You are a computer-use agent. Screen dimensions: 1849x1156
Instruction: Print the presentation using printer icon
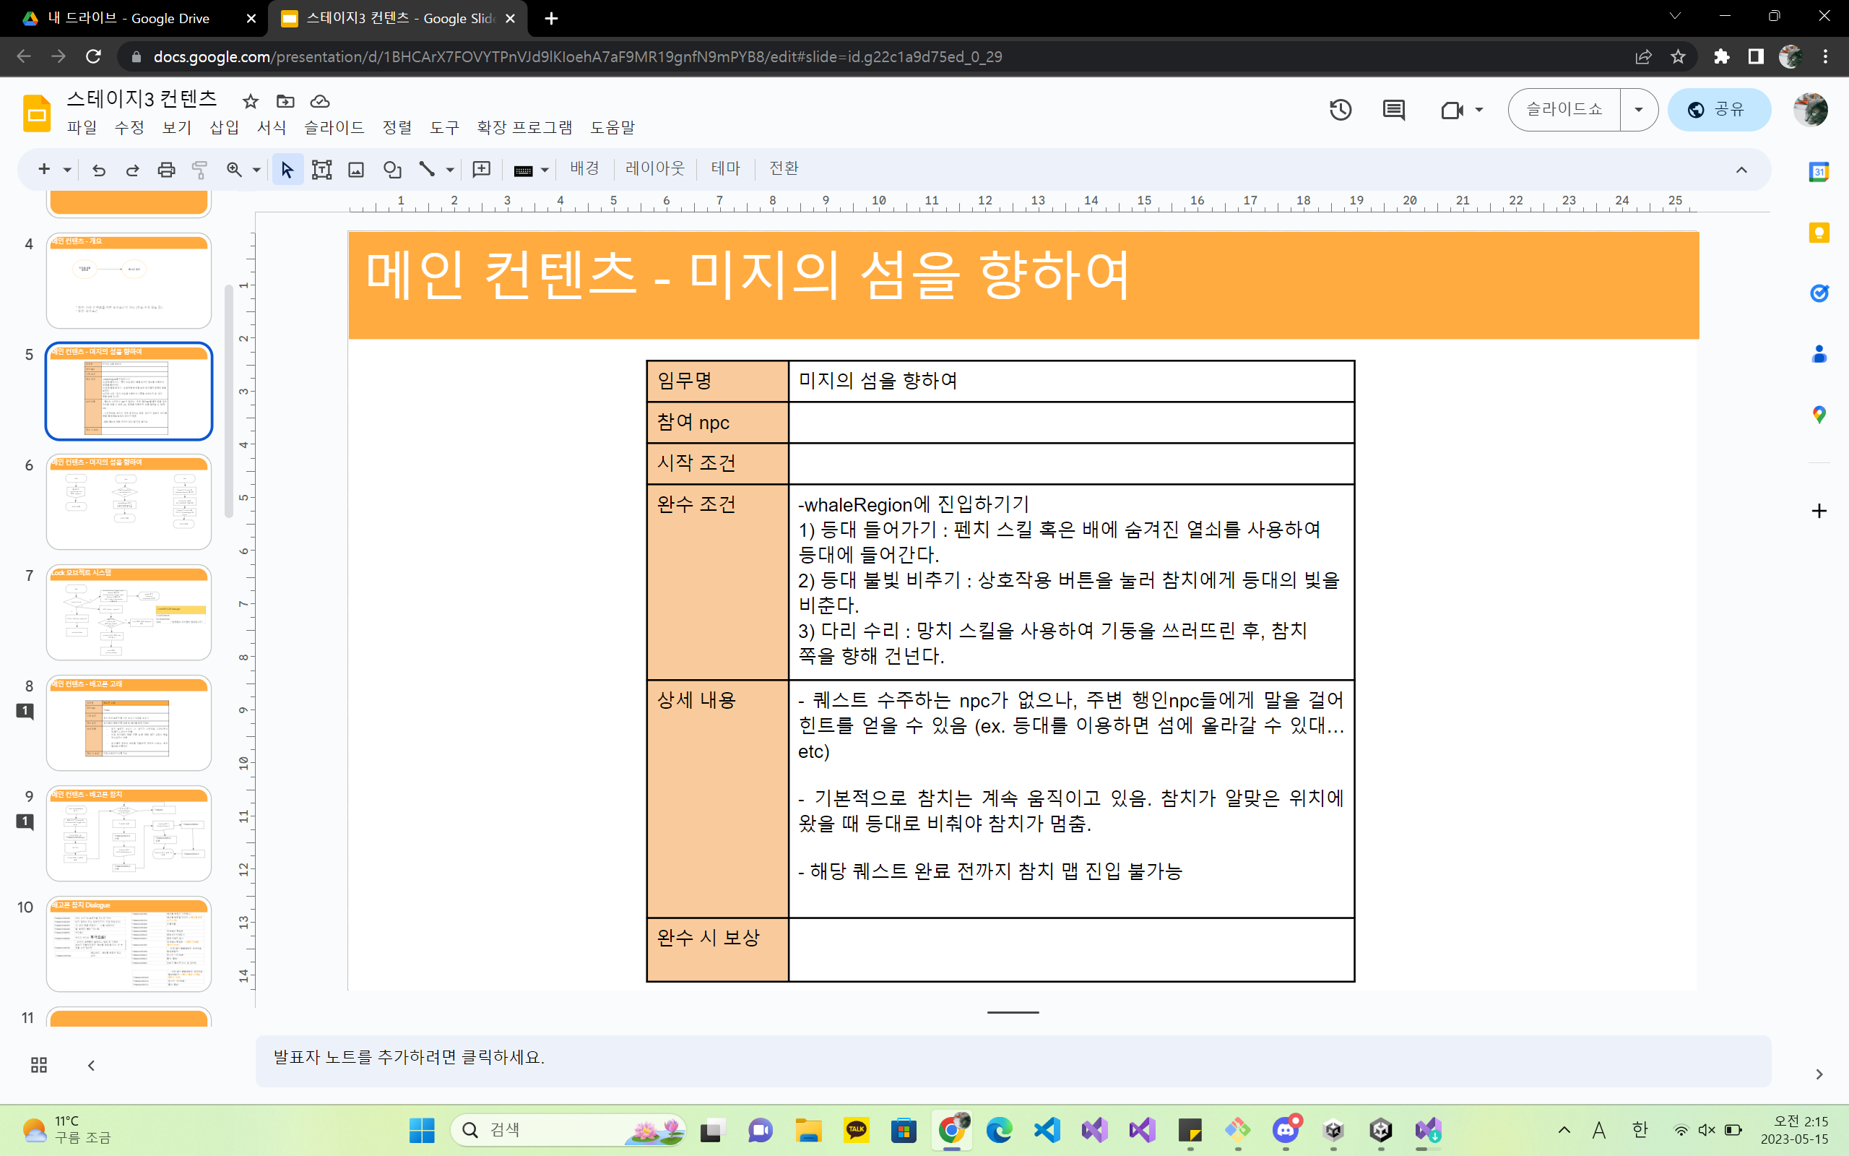click(166, 170)
